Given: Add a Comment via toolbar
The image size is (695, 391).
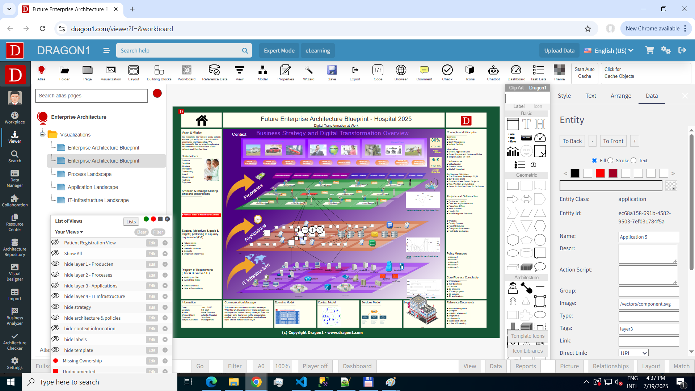Looking at the screenshot, I should 424,73.
